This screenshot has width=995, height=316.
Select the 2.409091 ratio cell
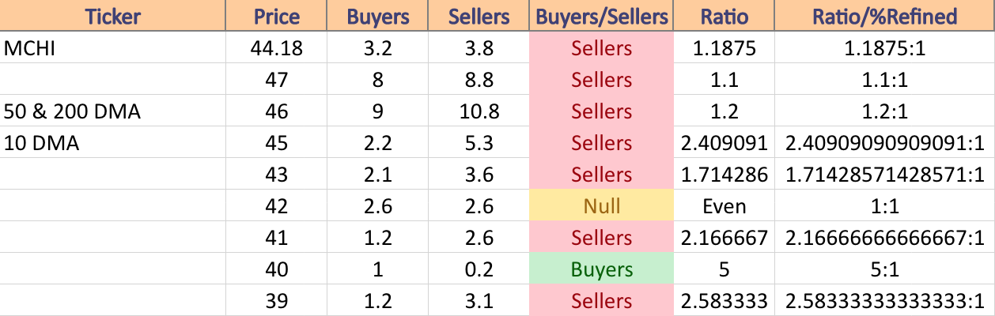tap(724, 143)
